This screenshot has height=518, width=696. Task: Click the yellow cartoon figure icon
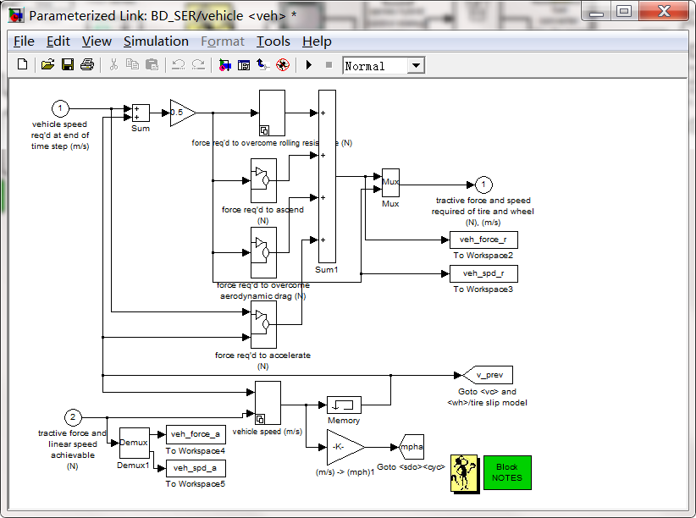click(x=465, y=474)
